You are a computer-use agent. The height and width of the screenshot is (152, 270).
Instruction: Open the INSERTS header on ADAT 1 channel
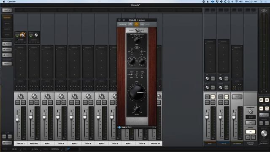point(47,47)
